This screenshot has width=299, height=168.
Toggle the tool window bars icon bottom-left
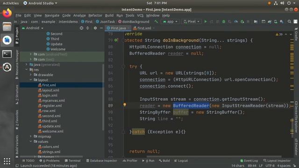tap(17, 166)
